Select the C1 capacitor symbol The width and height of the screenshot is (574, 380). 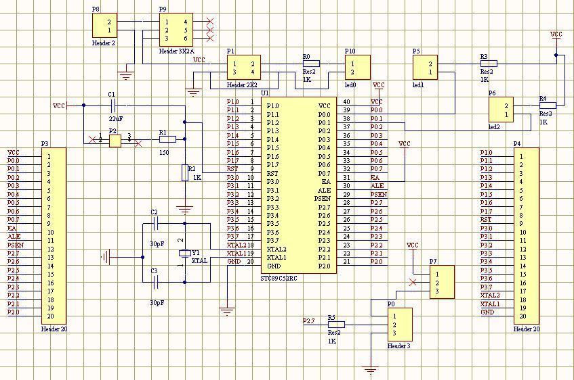pyautogui.click(x=112, y=105)
